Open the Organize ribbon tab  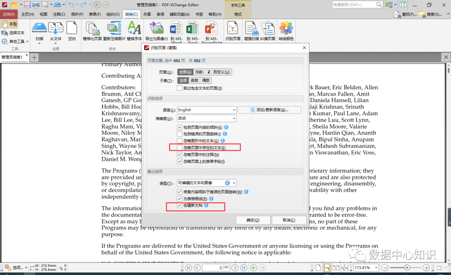[113, 14]
